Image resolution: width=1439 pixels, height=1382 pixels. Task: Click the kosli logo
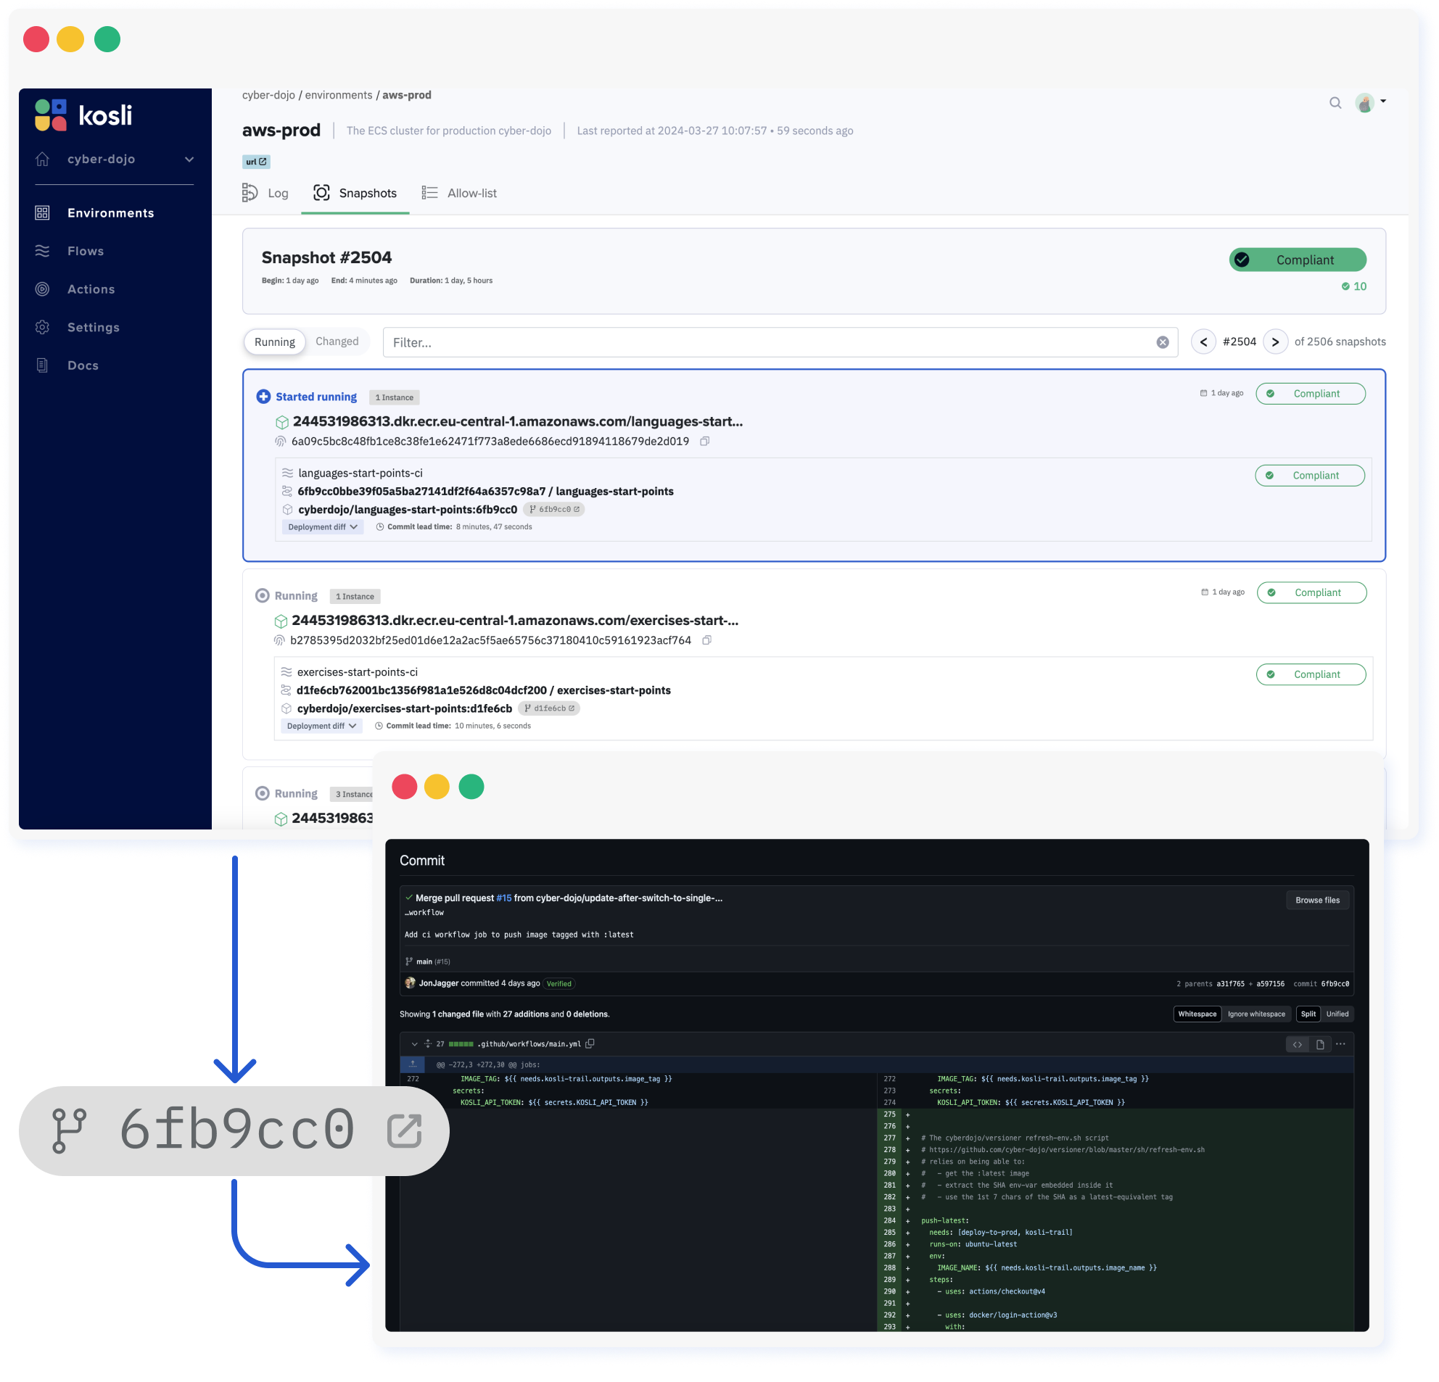[x=83, y=115]
